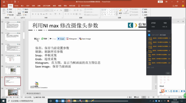
Task: Expand the 节 section dropdown
Action: pyautogui.click(x=25, y=15)
